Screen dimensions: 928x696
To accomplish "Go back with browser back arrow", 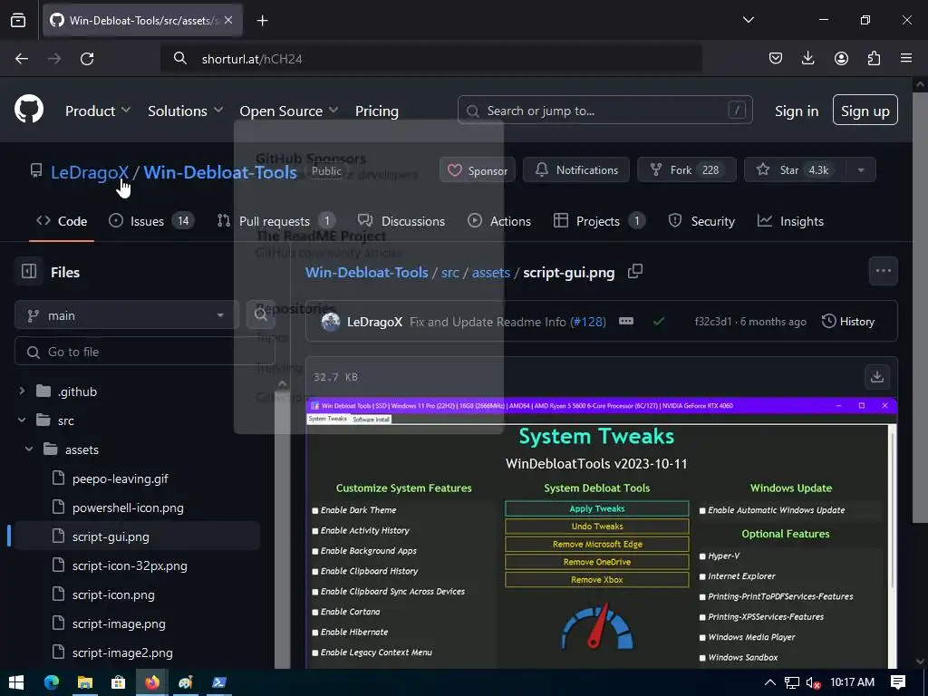I will (22, 59).
